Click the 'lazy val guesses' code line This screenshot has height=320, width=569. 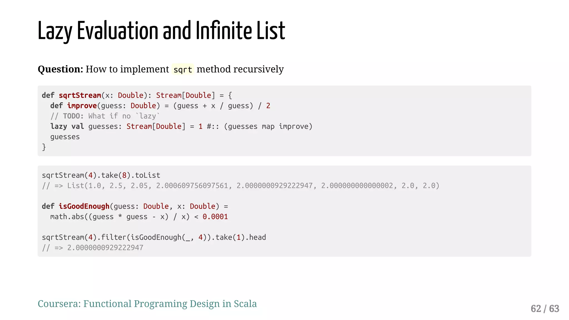[x=181, y=126]
